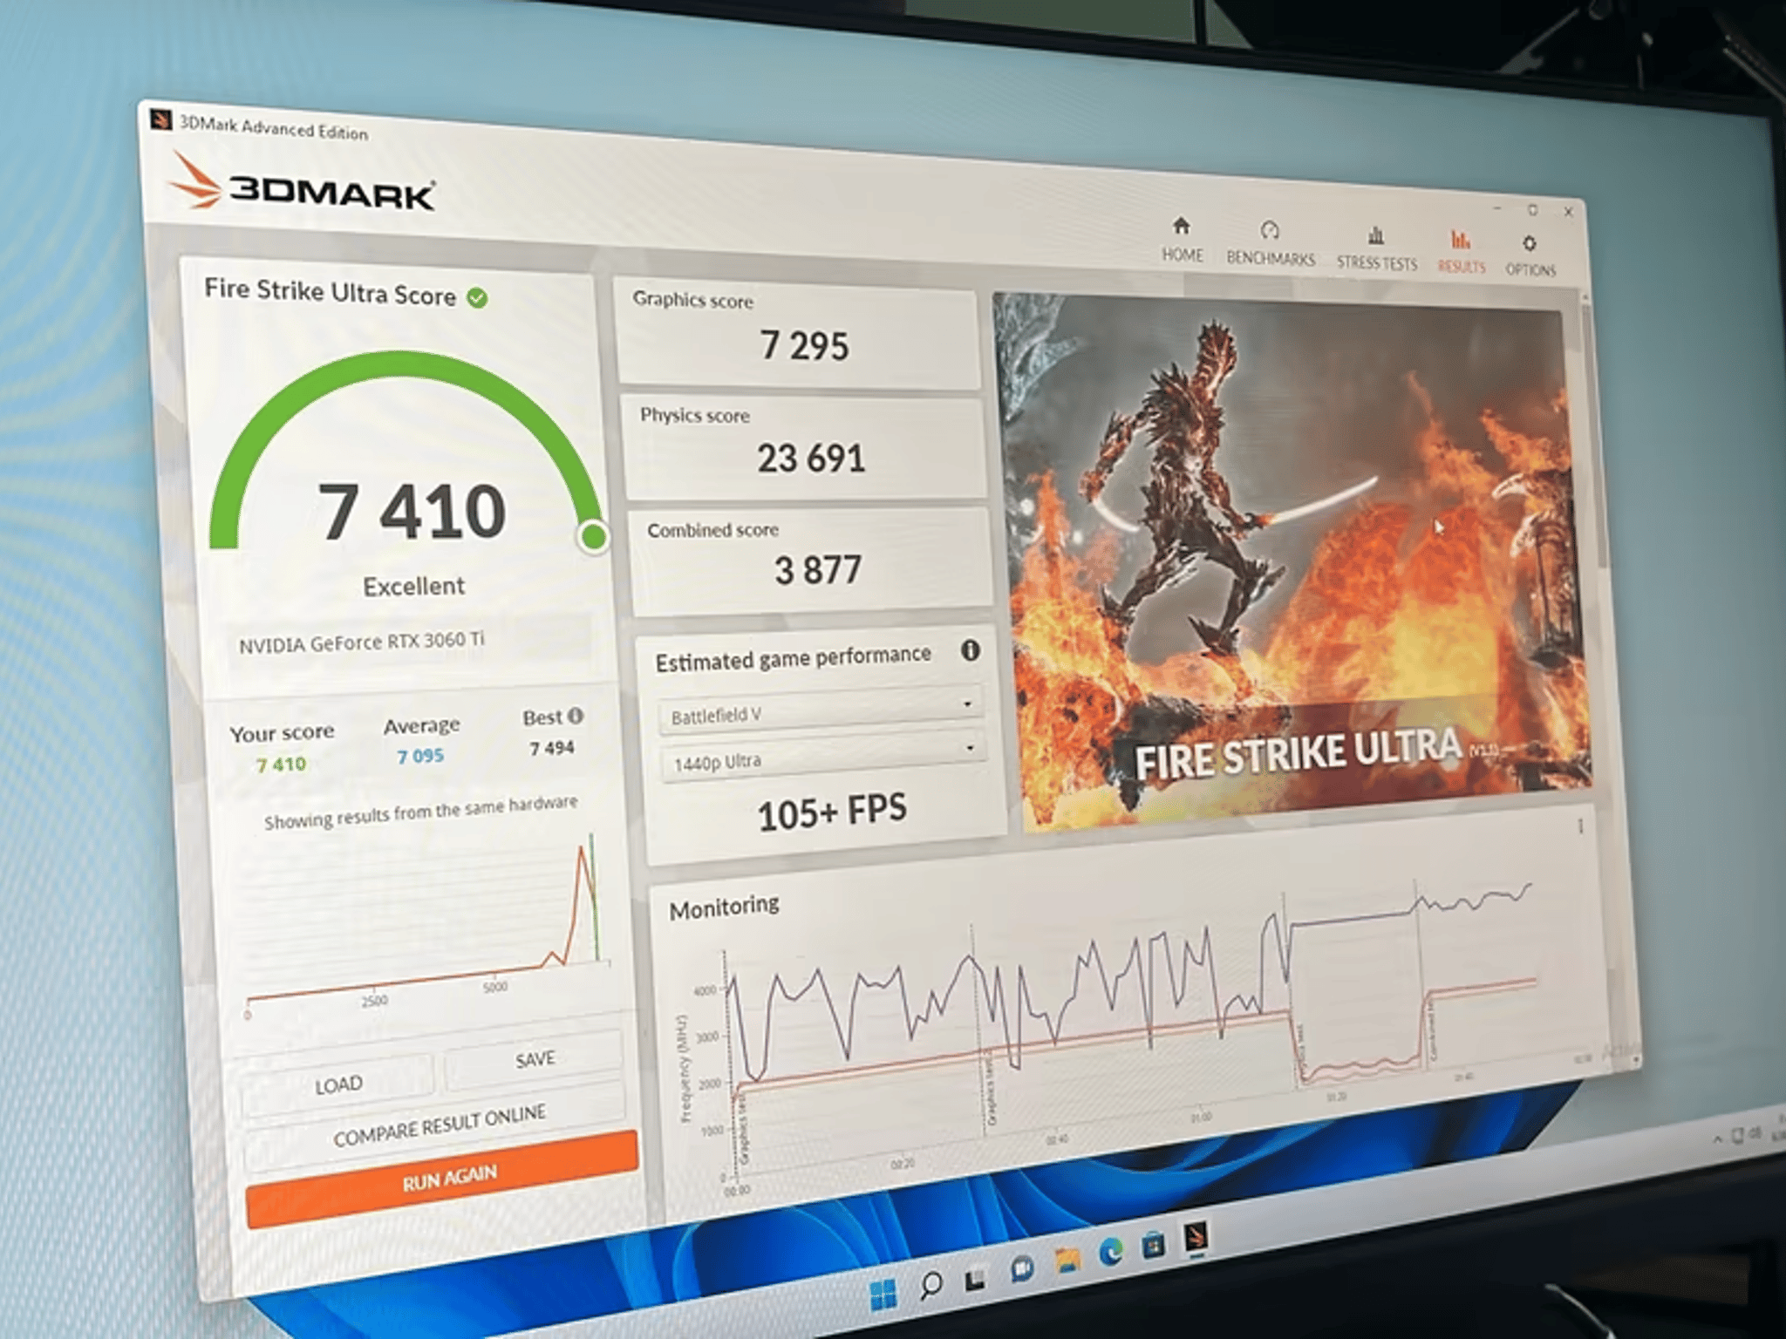Show hidden system tray icons chevron
The width and height of the screenshot is (1786, 1339).
(1716, 1138)
